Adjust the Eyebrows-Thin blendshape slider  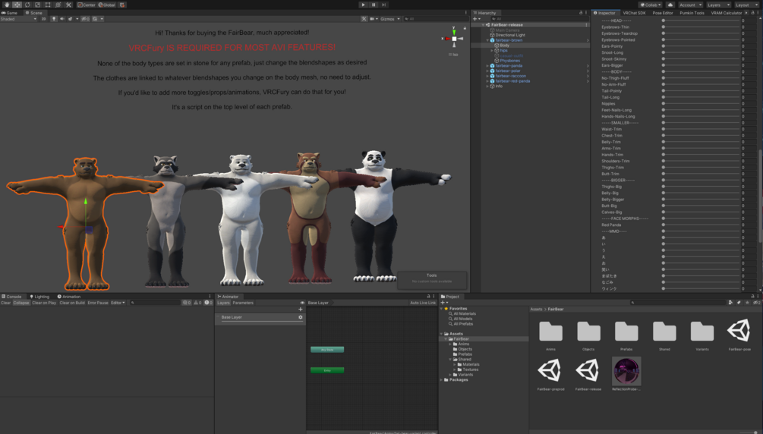coord(701,27)
